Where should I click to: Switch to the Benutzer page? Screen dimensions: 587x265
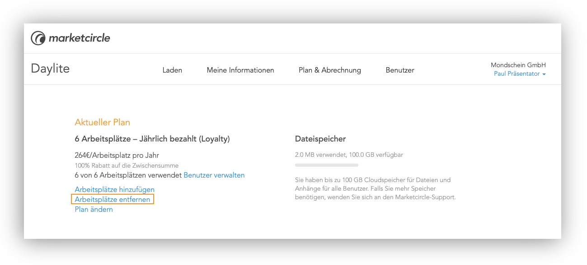(400, 70)
